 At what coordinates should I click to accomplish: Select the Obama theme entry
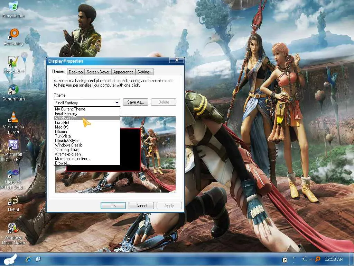(87, 132)
